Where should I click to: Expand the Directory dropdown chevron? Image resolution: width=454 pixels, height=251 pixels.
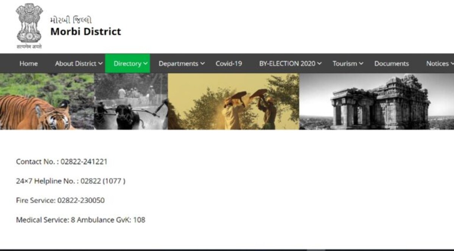point(146,63)
